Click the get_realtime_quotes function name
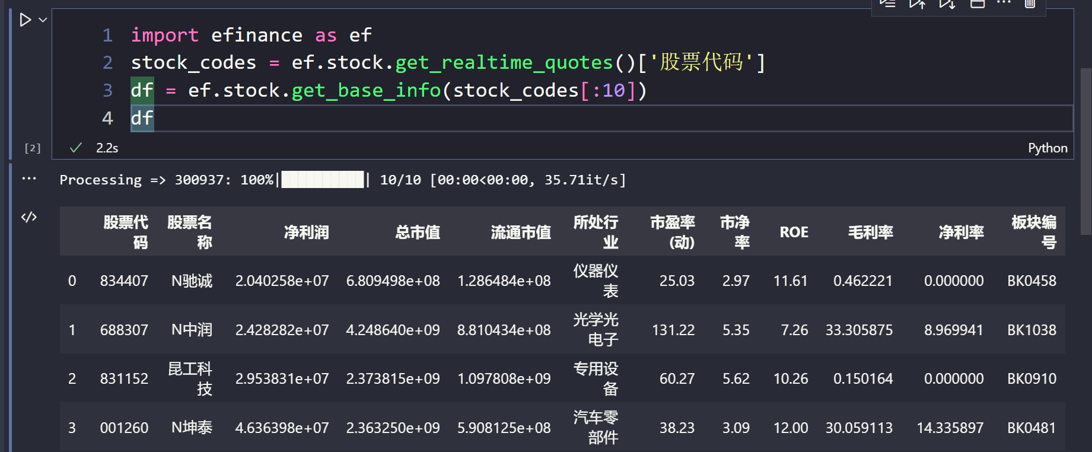Image resolution: width=1092 pixels, height=452 pixels. coord(504,62)
